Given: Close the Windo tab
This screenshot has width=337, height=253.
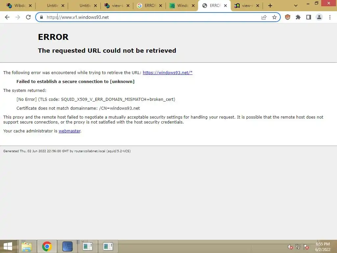Looking at the screenshot, I should point(193,6).
